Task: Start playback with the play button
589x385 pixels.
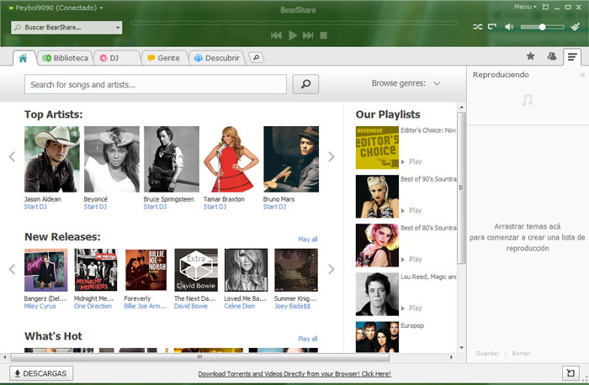Action: point(293,35)
